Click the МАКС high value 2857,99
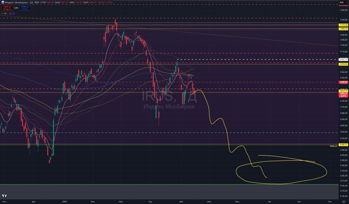Screen dimensions: 349x204 [x=65, y=2]
